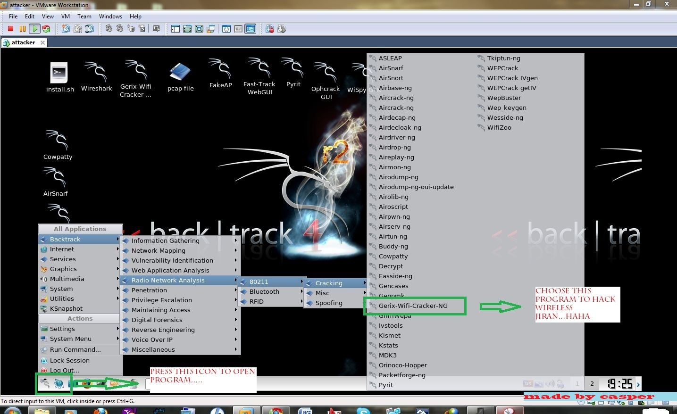Power off the VM with the red stop icon
This screenshot has height=414, width=677.
[x=10, y=29]
